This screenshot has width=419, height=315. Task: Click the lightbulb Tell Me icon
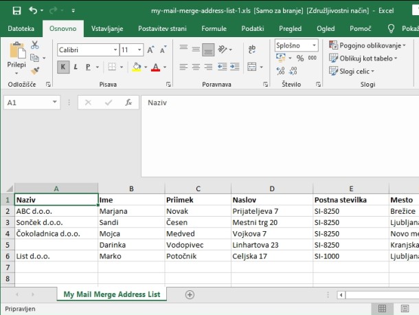pyautogui.click(x=391, y=28)
